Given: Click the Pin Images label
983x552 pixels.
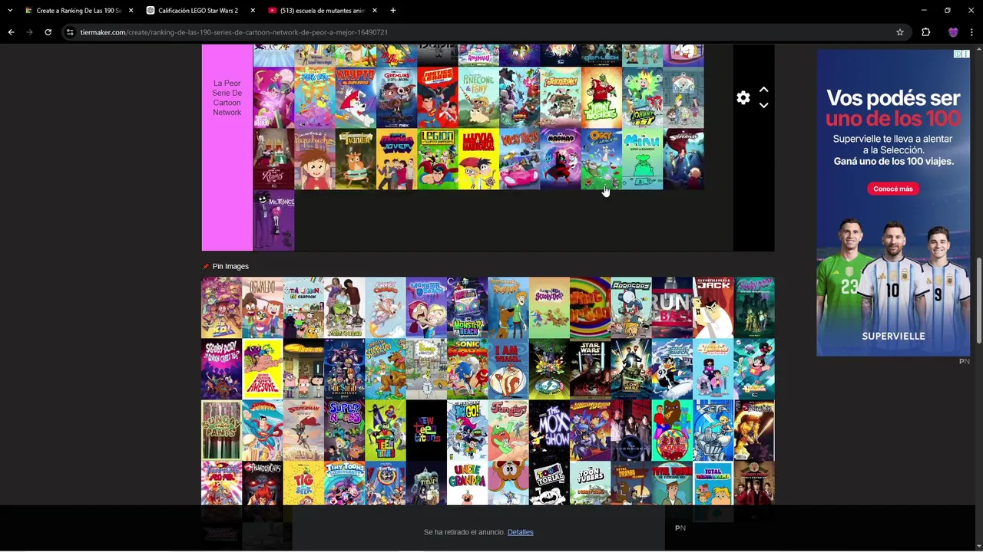Looking at the screenshot, I should click(230, 267).
